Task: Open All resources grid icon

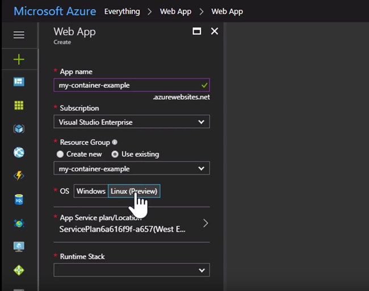Action: point(19,106)
